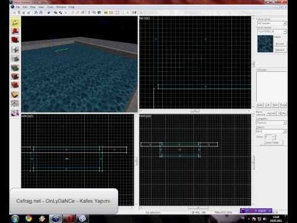The width and height of the screenshot is (297, 223).
Task: Select the Entity tool
Action: coord(15,50)
